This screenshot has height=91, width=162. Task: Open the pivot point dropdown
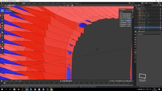[65, 5]
